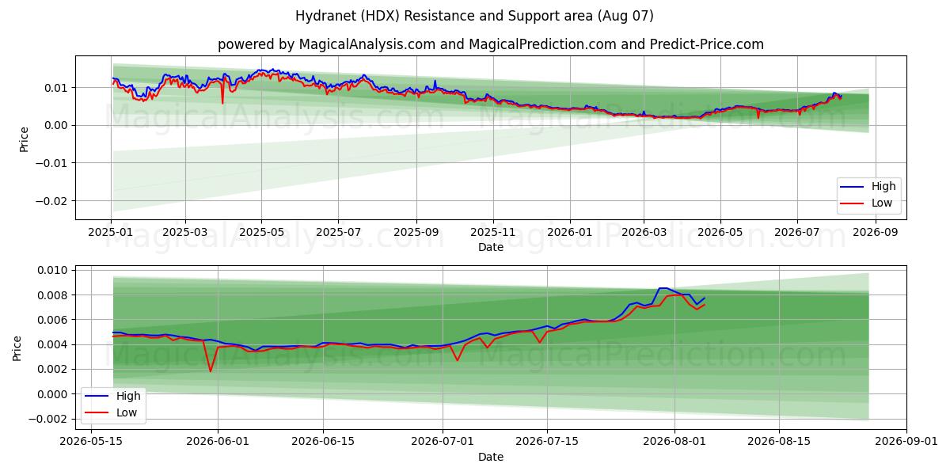
Task: Click the '2025-07' x-axis label in the top chart
Action: (x=338, y=234)
